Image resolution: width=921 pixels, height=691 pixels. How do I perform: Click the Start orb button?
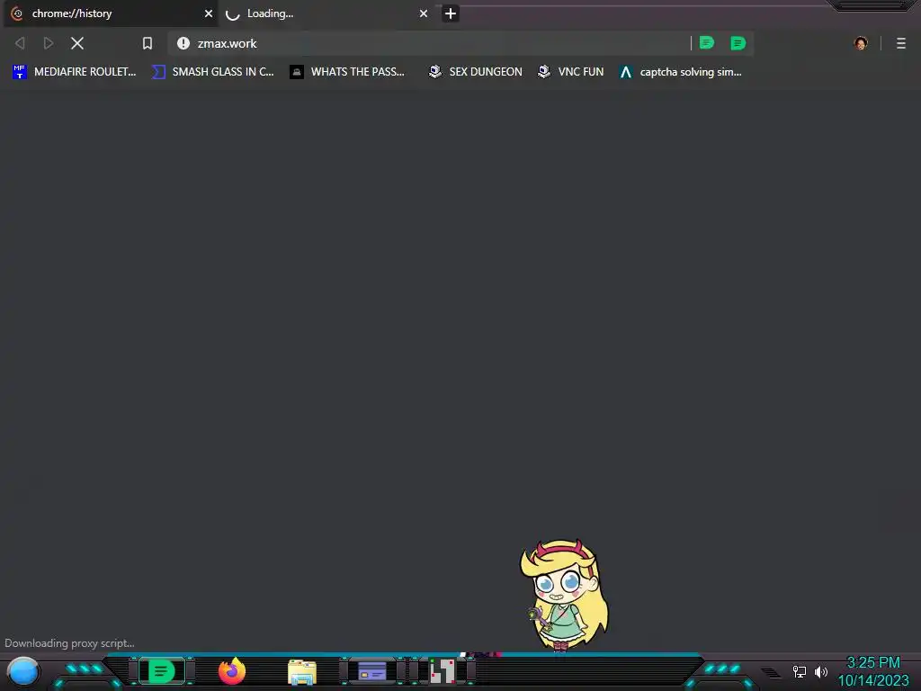click(x=23, y=671)
